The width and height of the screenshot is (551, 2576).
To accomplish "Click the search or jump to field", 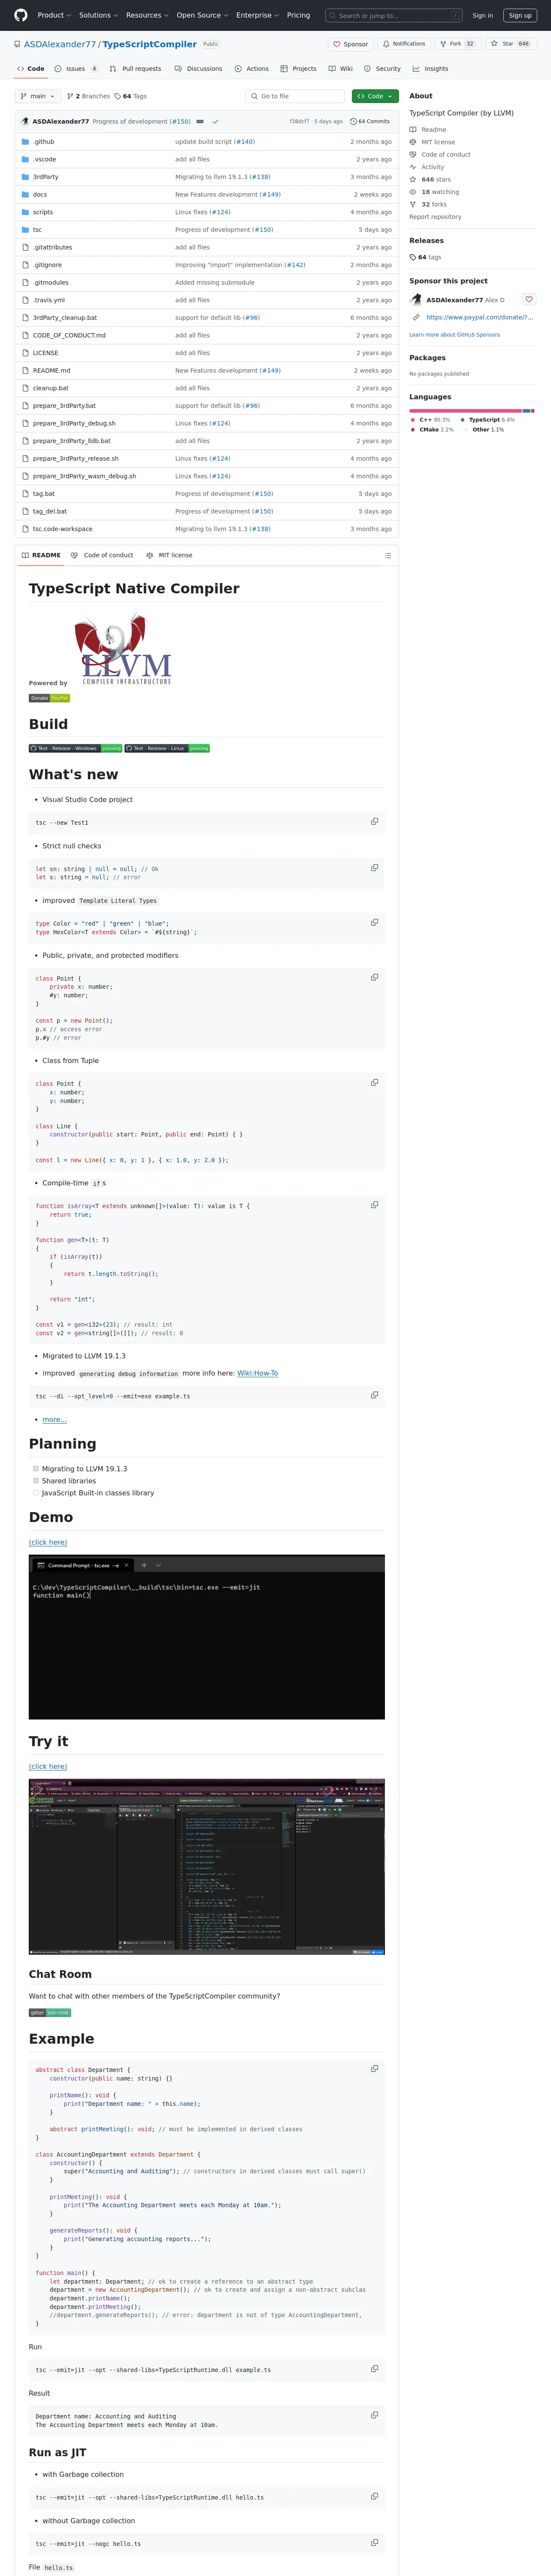I will [x=394, y=15].
